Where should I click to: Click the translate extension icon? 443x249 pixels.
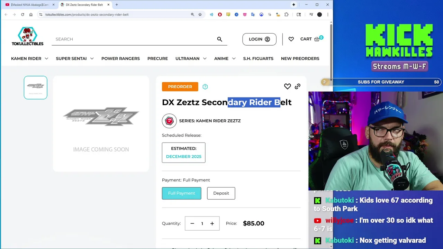click(253, 15)
